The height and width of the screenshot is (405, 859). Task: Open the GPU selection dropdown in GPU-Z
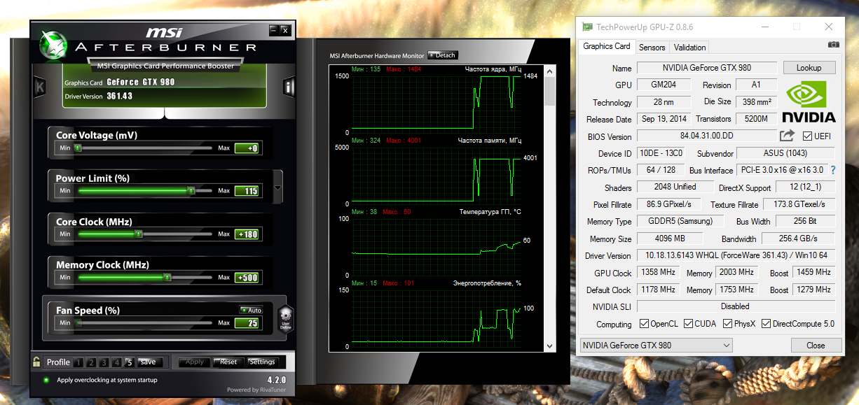click(656, 346)
